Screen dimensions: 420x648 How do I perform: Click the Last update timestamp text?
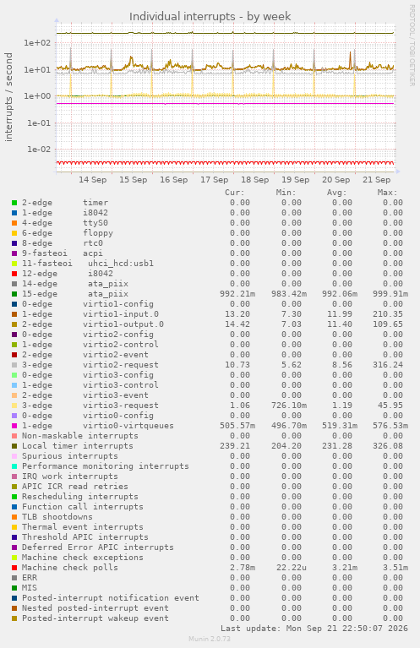314,629
